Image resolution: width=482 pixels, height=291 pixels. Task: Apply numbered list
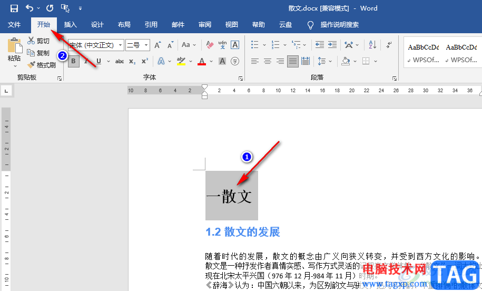[276, 45]
